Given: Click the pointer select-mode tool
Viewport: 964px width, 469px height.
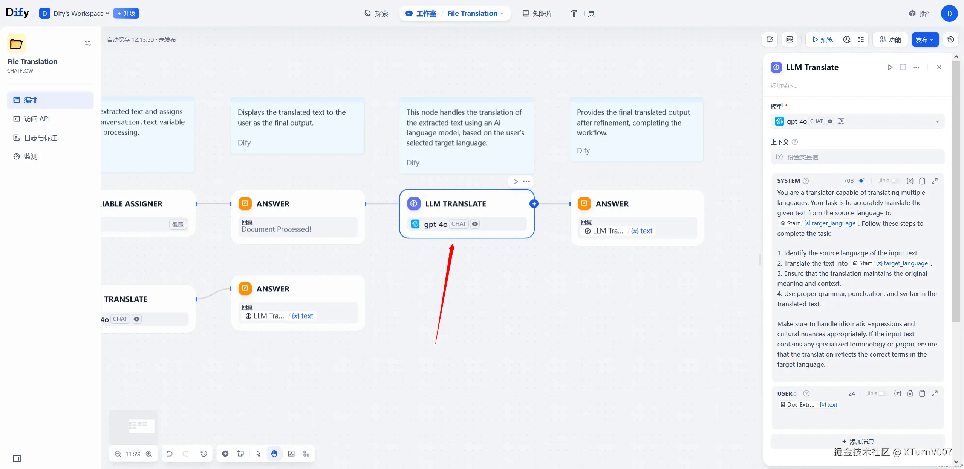Looking at the screenshot, I should pyautogui.click(x=258, y=454).
